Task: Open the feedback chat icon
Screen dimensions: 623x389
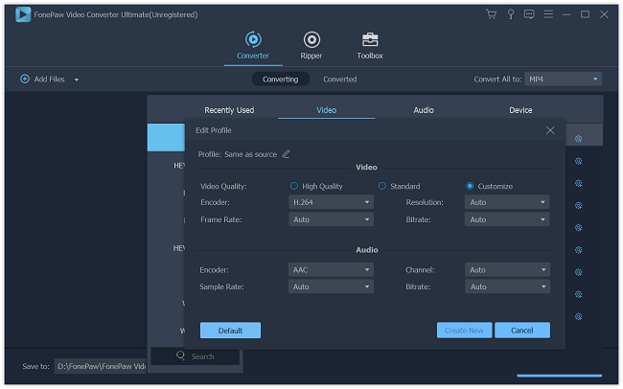Action: 529,14
